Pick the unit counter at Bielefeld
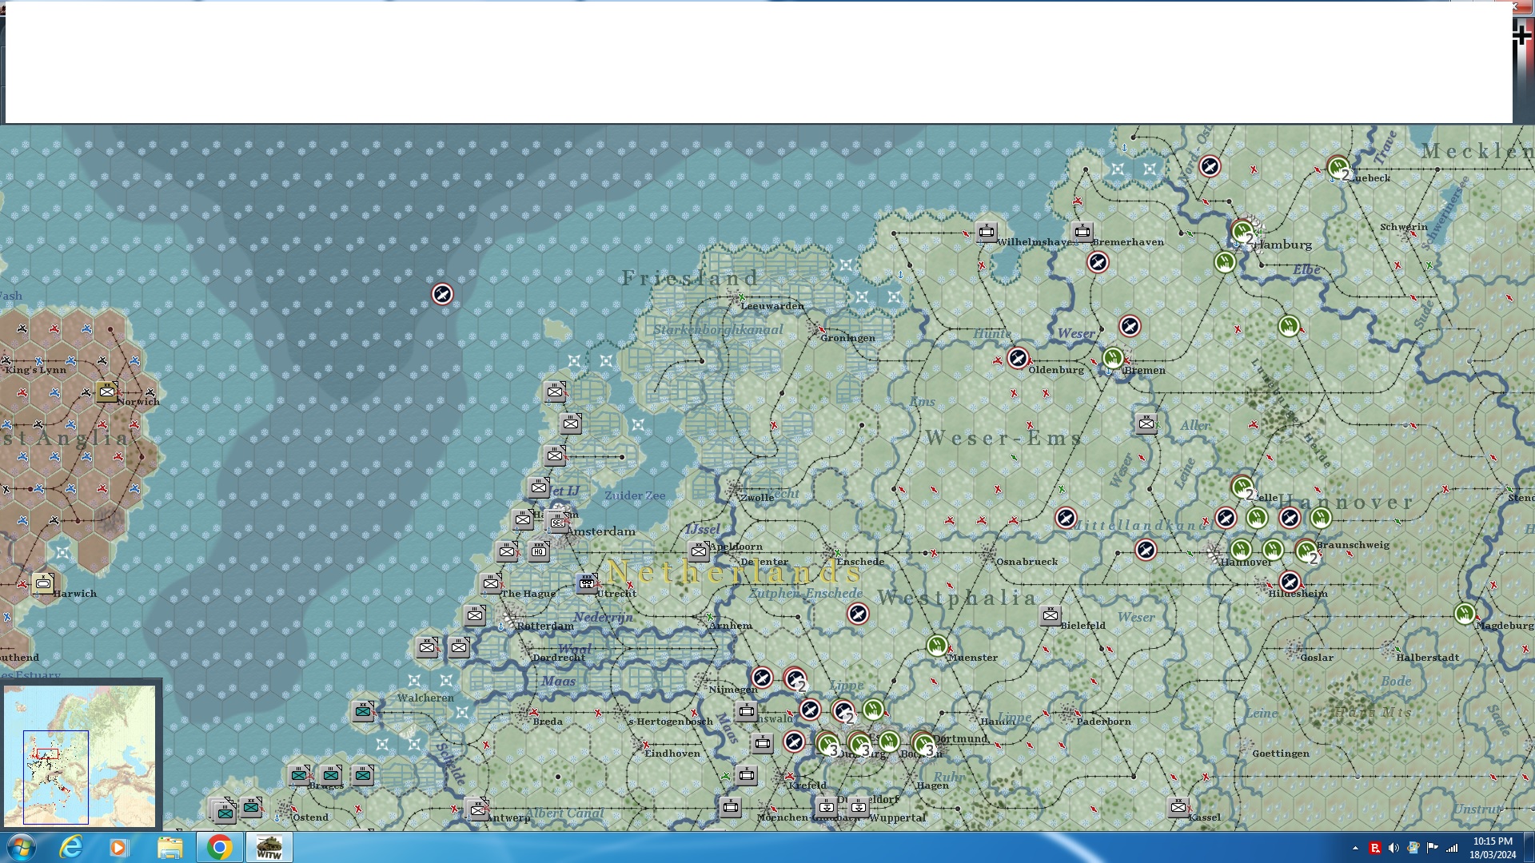This screenshot has width=1535, height=863. tap(1050, 614)
